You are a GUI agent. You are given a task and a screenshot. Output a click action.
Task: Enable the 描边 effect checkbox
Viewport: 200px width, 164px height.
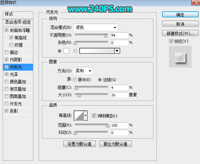(x=6, y=52)
